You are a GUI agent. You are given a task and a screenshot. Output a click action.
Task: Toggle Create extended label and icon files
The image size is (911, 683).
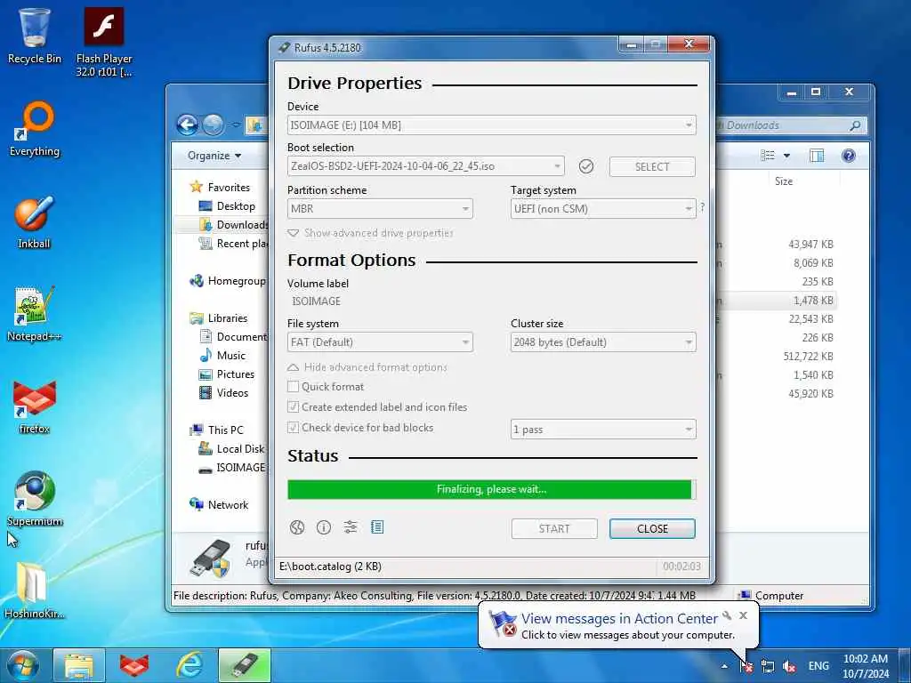pos(294,407)
